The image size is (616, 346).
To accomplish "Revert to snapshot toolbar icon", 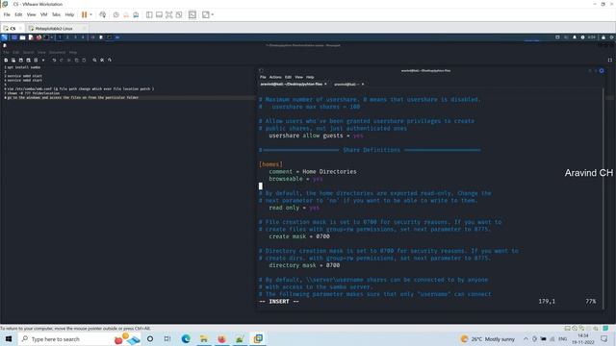I will [x=126, y=15].
